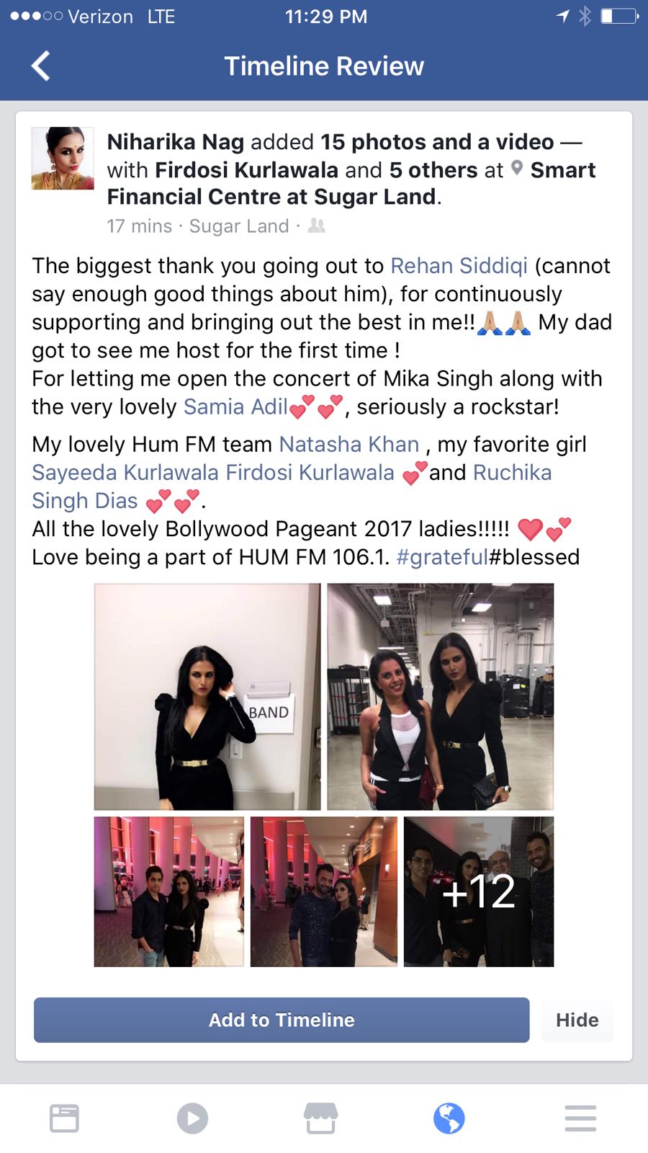Image resolution: width=648 pixels, height=1153 pixels.
Task: Open Niharika Nag's profile picture
Action: coord(63,159)
